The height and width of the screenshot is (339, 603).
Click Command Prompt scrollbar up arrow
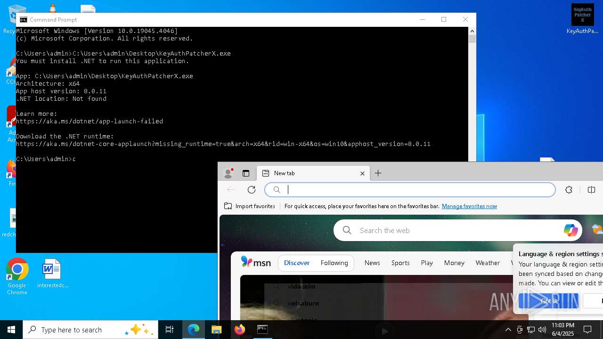coord(472,31)
